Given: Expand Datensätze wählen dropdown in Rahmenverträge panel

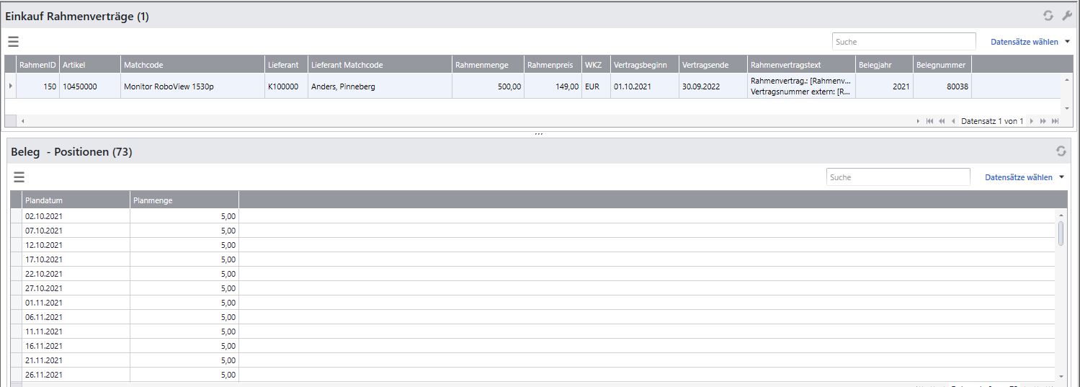Looking at the screenshot, I should (x=1067, y=42).
